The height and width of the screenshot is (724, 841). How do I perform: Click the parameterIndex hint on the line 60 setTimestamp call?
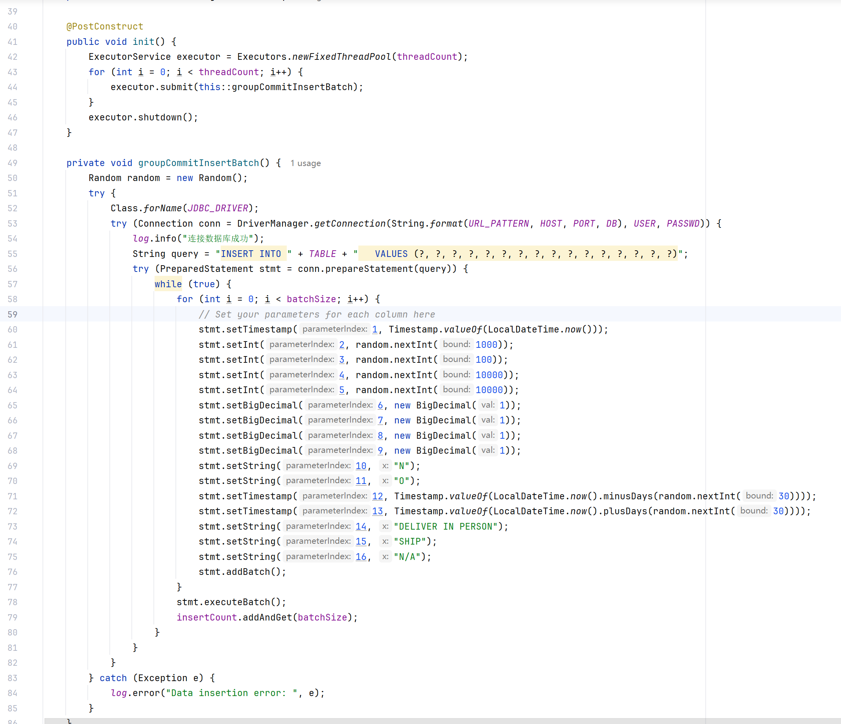point(335,329)
